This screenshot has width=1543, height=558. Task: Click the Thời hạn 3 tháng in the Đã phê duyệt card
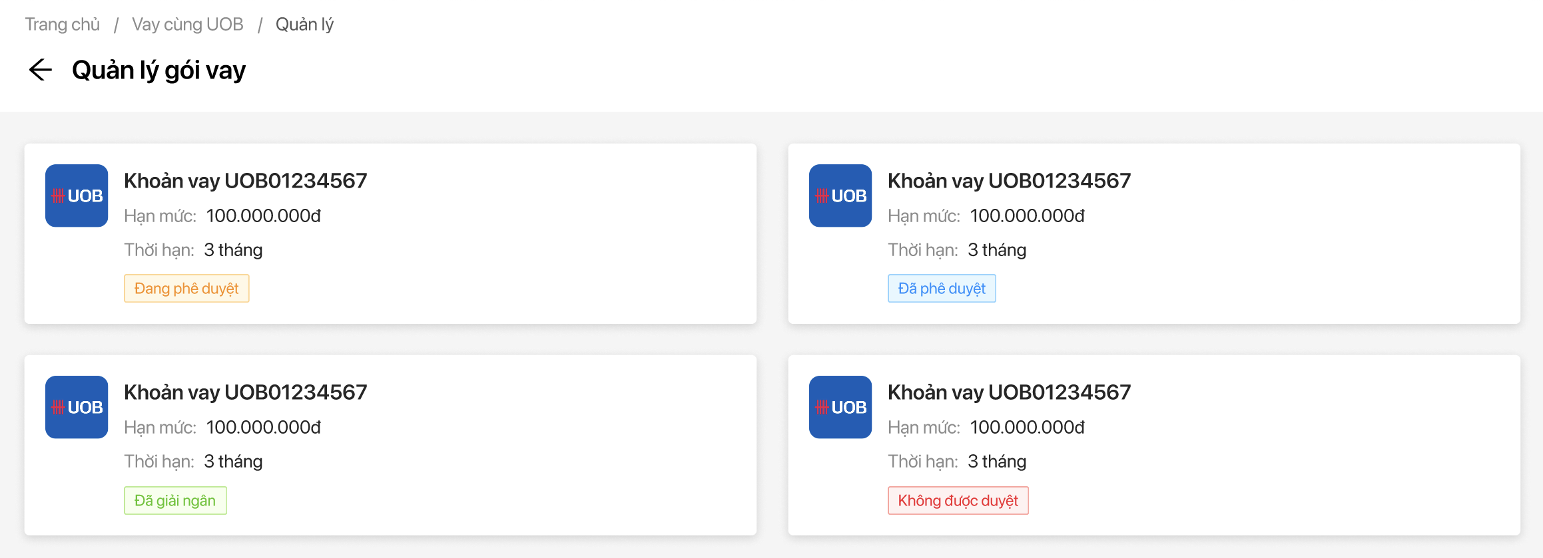pyautogui.click(x=997, y=250)
